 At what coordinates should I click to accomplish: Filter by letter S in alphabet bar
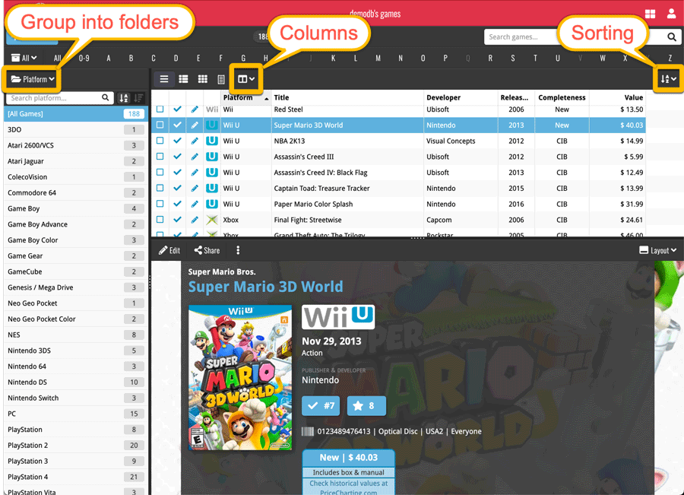(x=512, y=58)
